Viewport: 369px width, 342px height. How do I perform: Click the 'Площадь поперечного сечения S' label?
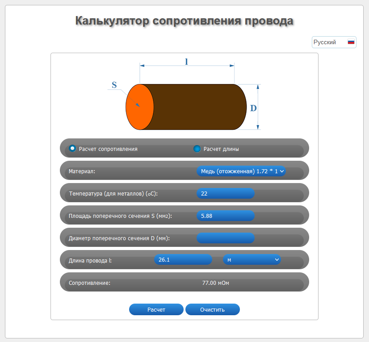pyautogui.click(x=120, y=216)
